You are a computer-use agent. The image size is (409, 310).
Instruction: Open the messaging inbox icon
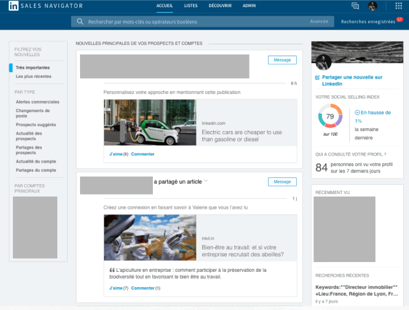[355, 6]
